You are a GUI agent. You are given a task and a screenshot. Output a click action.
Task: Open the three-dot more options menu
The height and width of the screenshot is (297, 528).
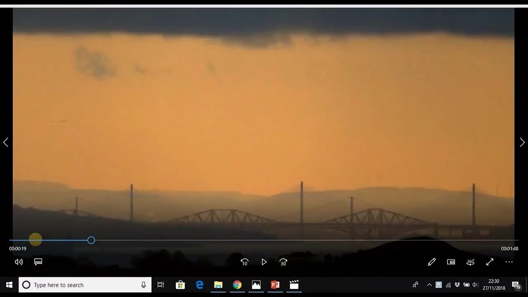[509, 262]
